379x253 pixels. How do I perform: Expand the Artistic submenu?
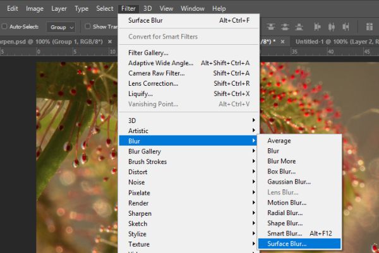(189, 131)
